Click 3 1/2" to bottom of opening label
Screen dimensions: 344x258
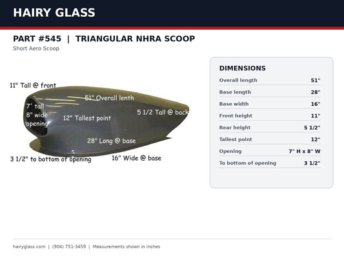[51, 159]
